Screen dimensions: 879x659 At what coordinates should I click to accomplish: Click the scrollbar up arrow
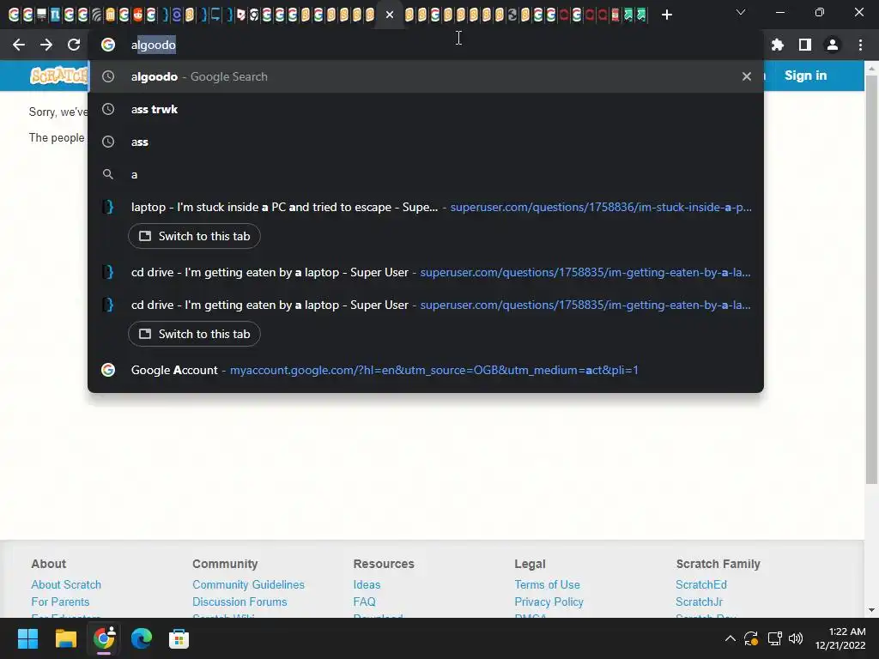pos(871,68)
